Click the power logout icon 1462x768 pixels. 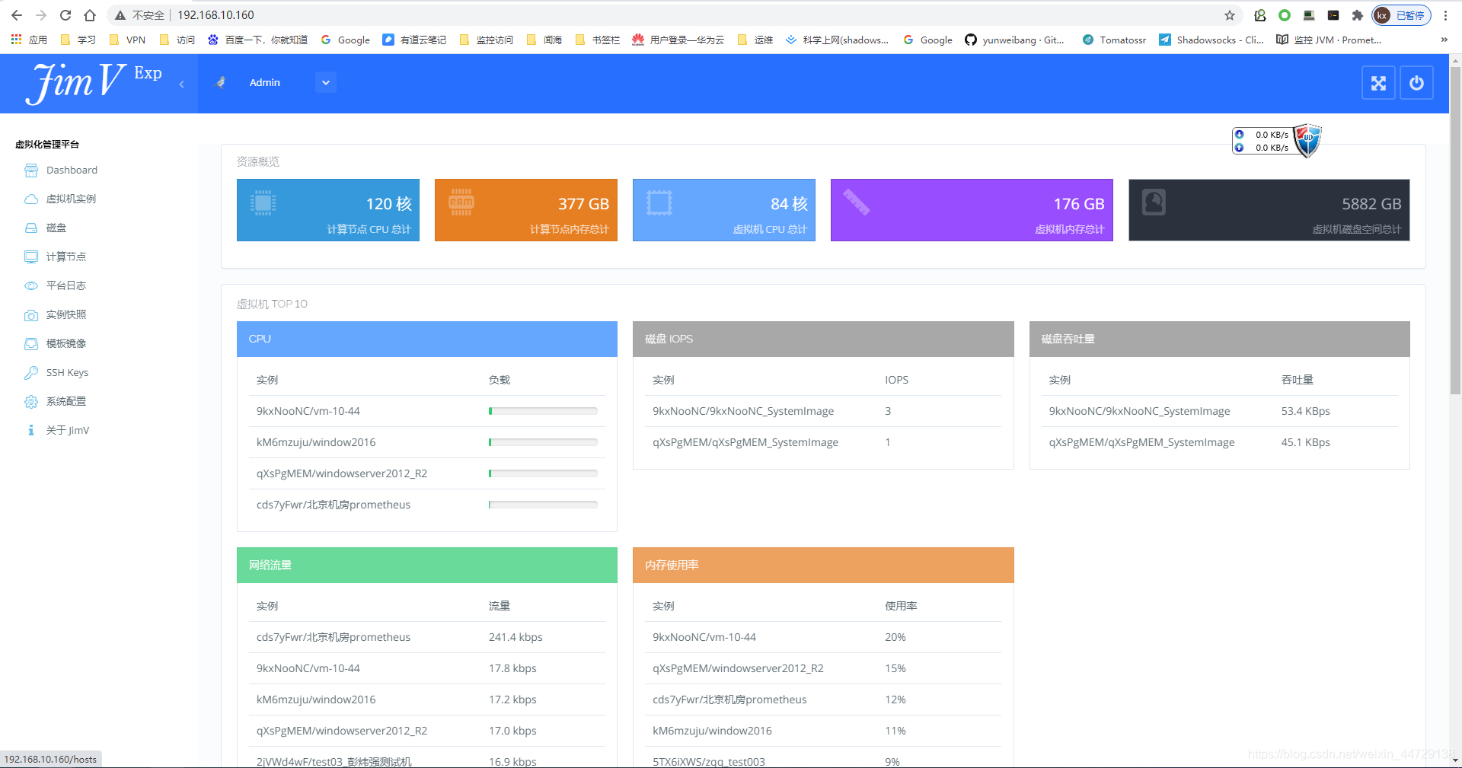tap(1416, 83)
